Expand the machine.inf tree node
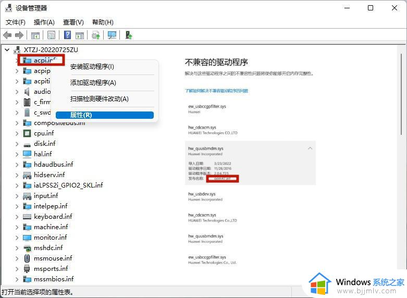 pyautogui.click(x=17, y=227)
